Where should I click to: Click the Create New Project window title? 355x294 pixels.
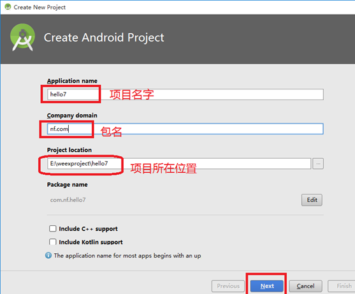tap(40, 7)
